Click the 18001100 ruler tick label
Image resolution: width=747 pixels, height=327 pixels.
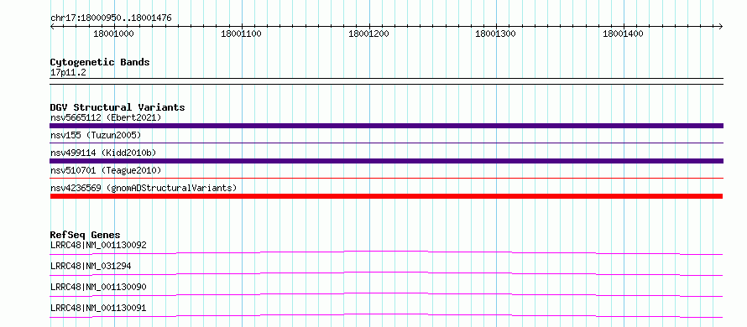tap(241, 34)
